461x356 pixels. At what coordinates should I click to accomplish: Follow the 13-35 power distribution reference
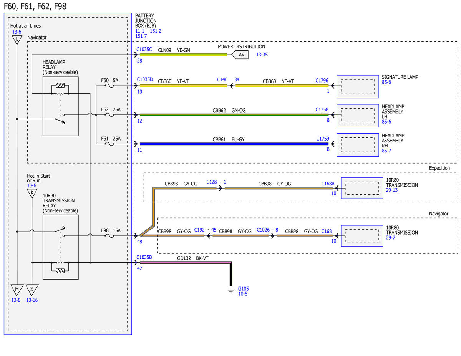point(262,55)
